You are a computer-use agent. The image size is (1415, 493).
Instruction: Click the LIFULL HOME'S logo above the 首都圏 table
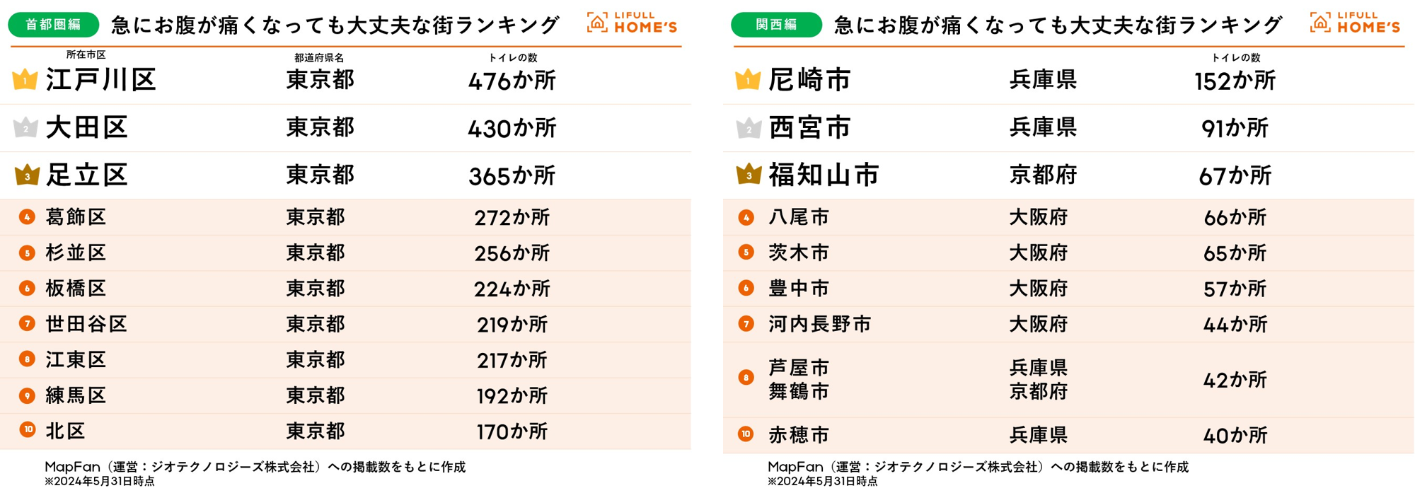(x=632, y=23)
